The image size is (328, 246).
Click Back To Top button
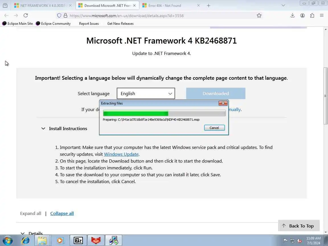[x=299, y=226]
